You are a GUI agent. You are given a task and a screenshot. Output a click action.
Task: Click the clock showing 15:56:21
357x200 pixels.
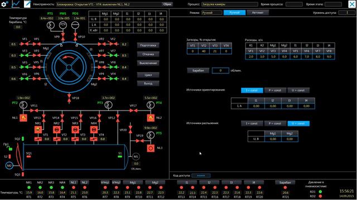coord(346,191)
